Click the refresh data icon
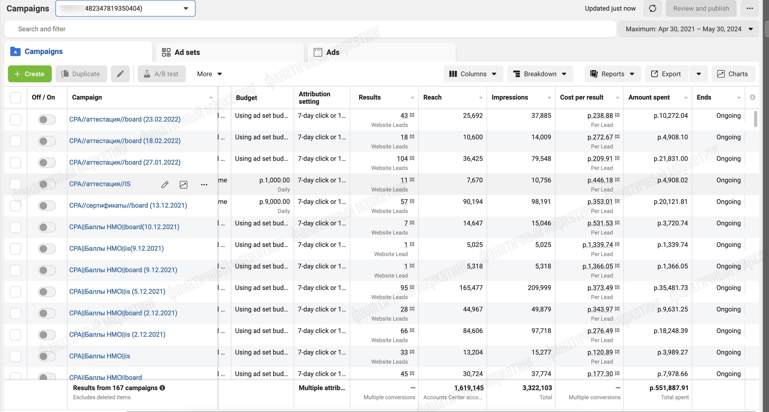This screenshot has width=769, height=412. tap(652, 8)
